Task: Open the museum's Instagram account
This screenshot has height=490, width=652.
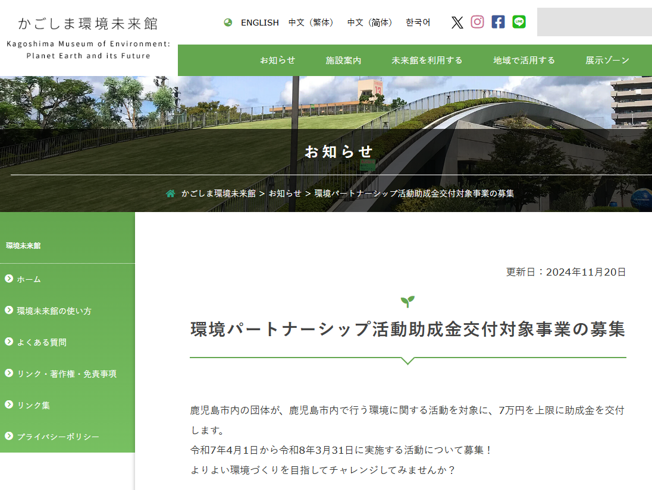Action: (x=477, y=22)
